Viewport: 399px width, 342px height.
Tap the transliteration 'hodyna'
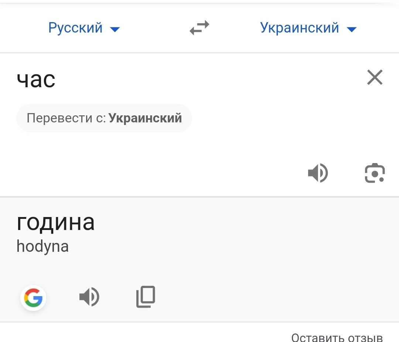pos(42,247)
